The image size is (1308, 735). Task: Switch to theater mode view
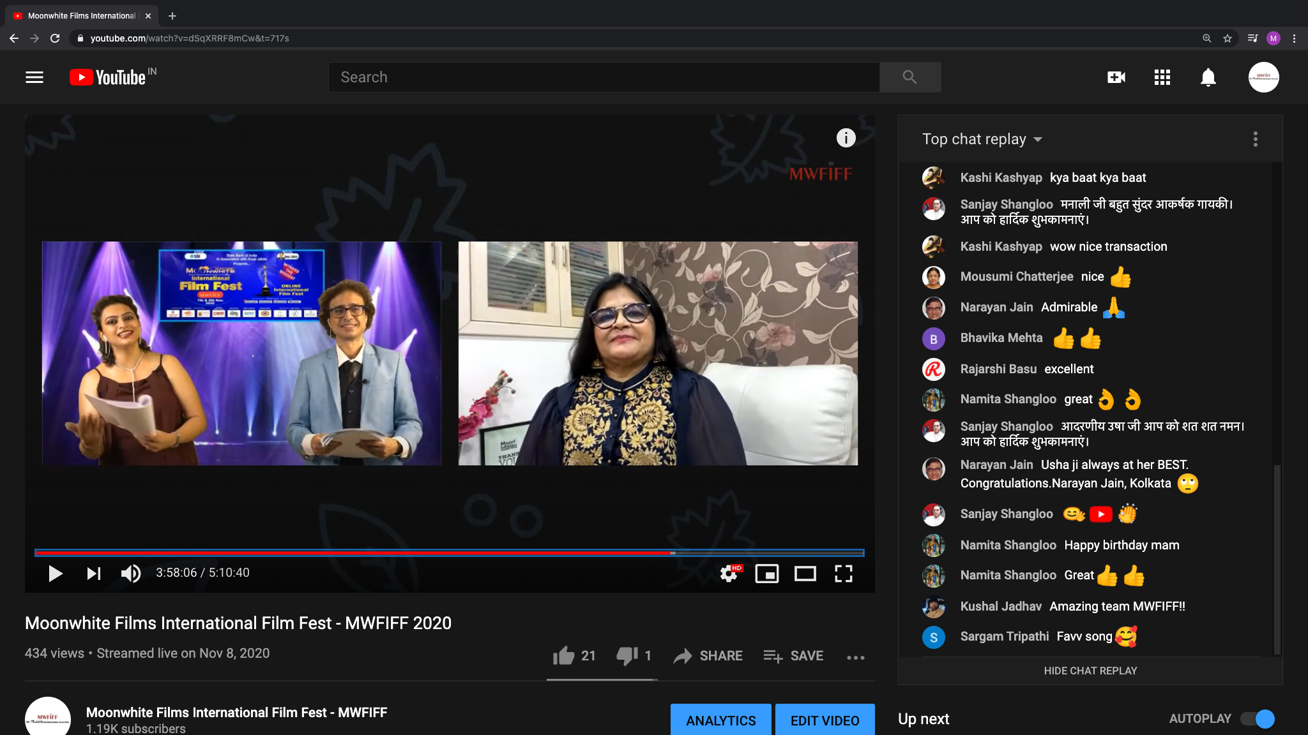[x=805, y=574]
